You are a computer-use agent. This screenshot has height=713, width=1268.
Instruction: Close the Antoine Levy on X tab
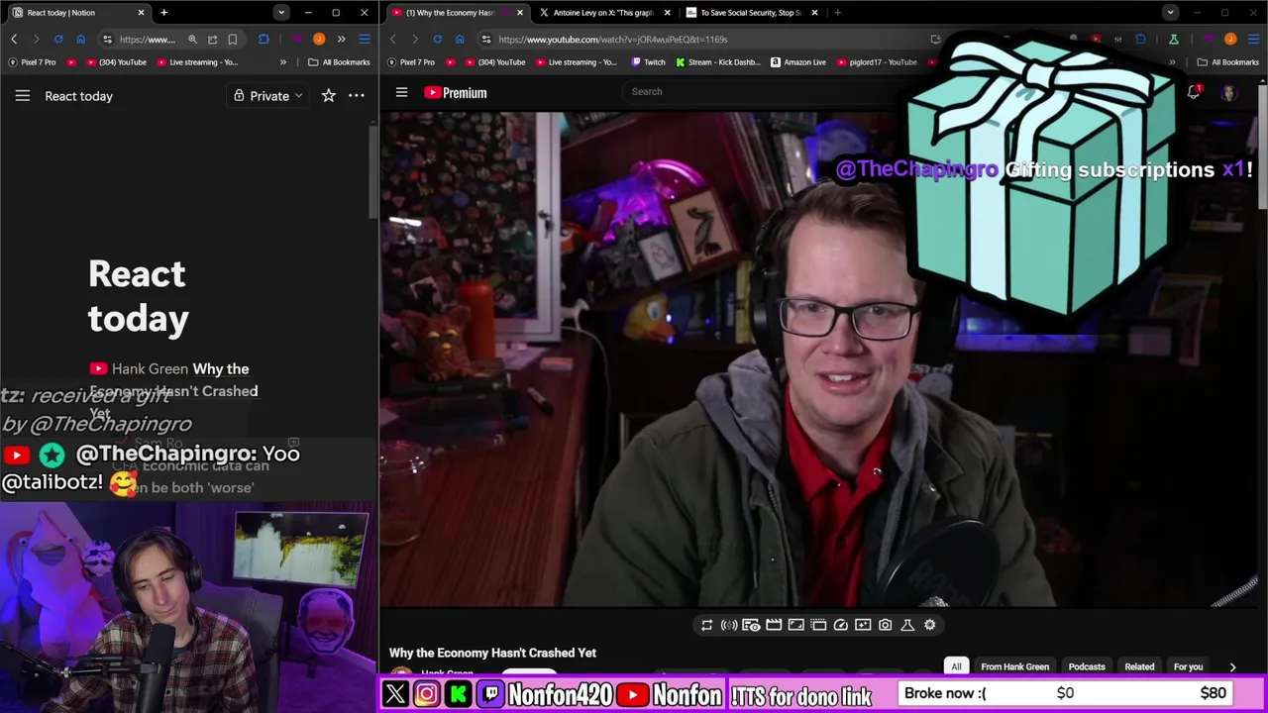pyautogui.click(x=667, y=13)
